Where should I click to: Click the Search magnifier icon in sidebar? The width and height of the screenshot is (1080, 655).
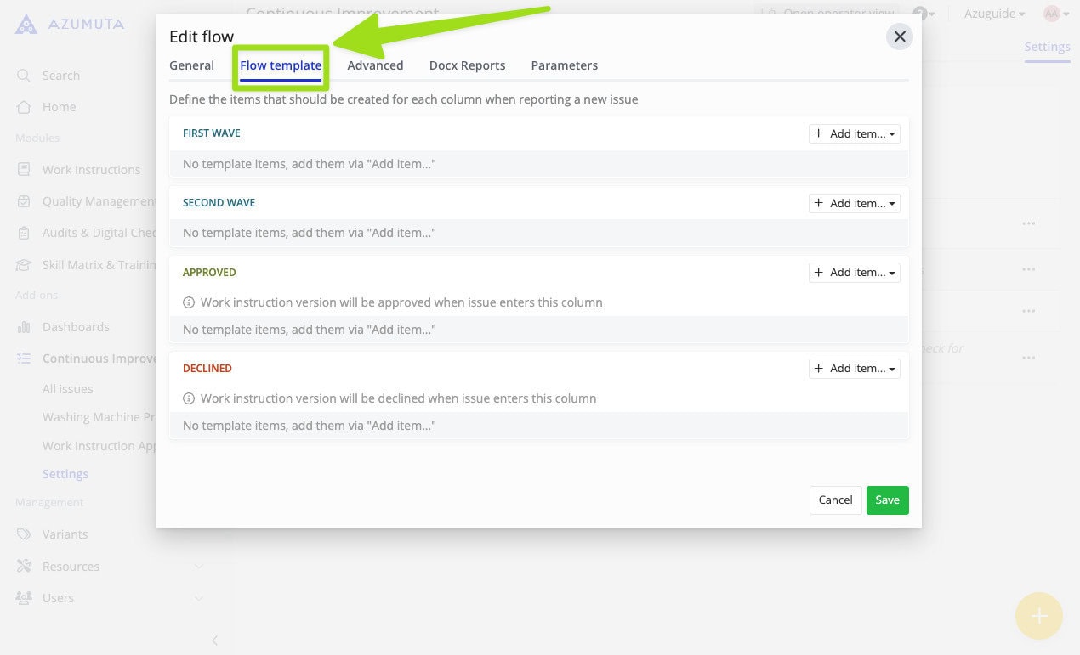[24, 76]
